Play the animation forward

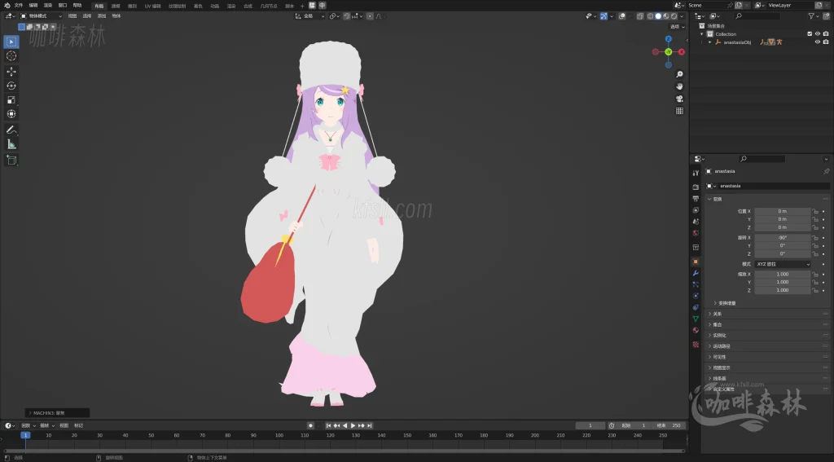point(353,425)
